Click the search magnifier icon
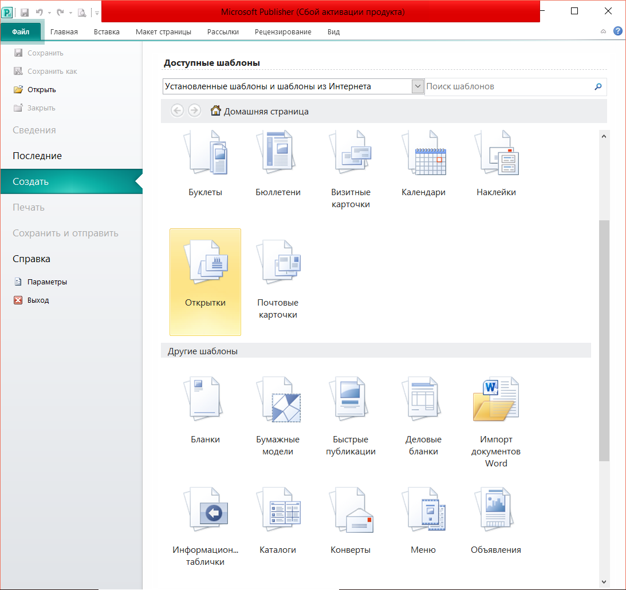 598,86
